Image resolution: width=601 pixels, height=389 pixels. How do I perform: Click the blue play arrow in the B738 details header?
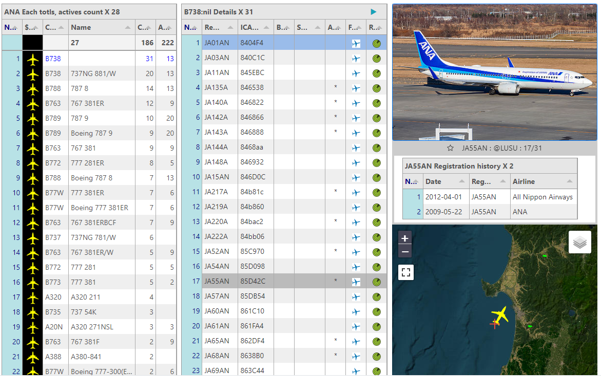(373, 12)
